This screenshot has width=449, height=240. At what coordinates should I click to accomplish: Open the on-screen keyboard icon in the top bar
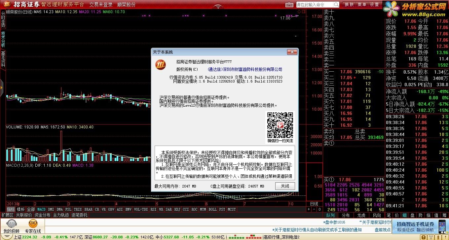click(x=289, y=5)
